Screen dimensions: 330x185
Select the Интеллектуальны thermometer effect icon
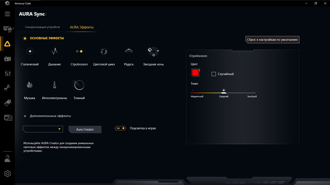coord(55,85)
